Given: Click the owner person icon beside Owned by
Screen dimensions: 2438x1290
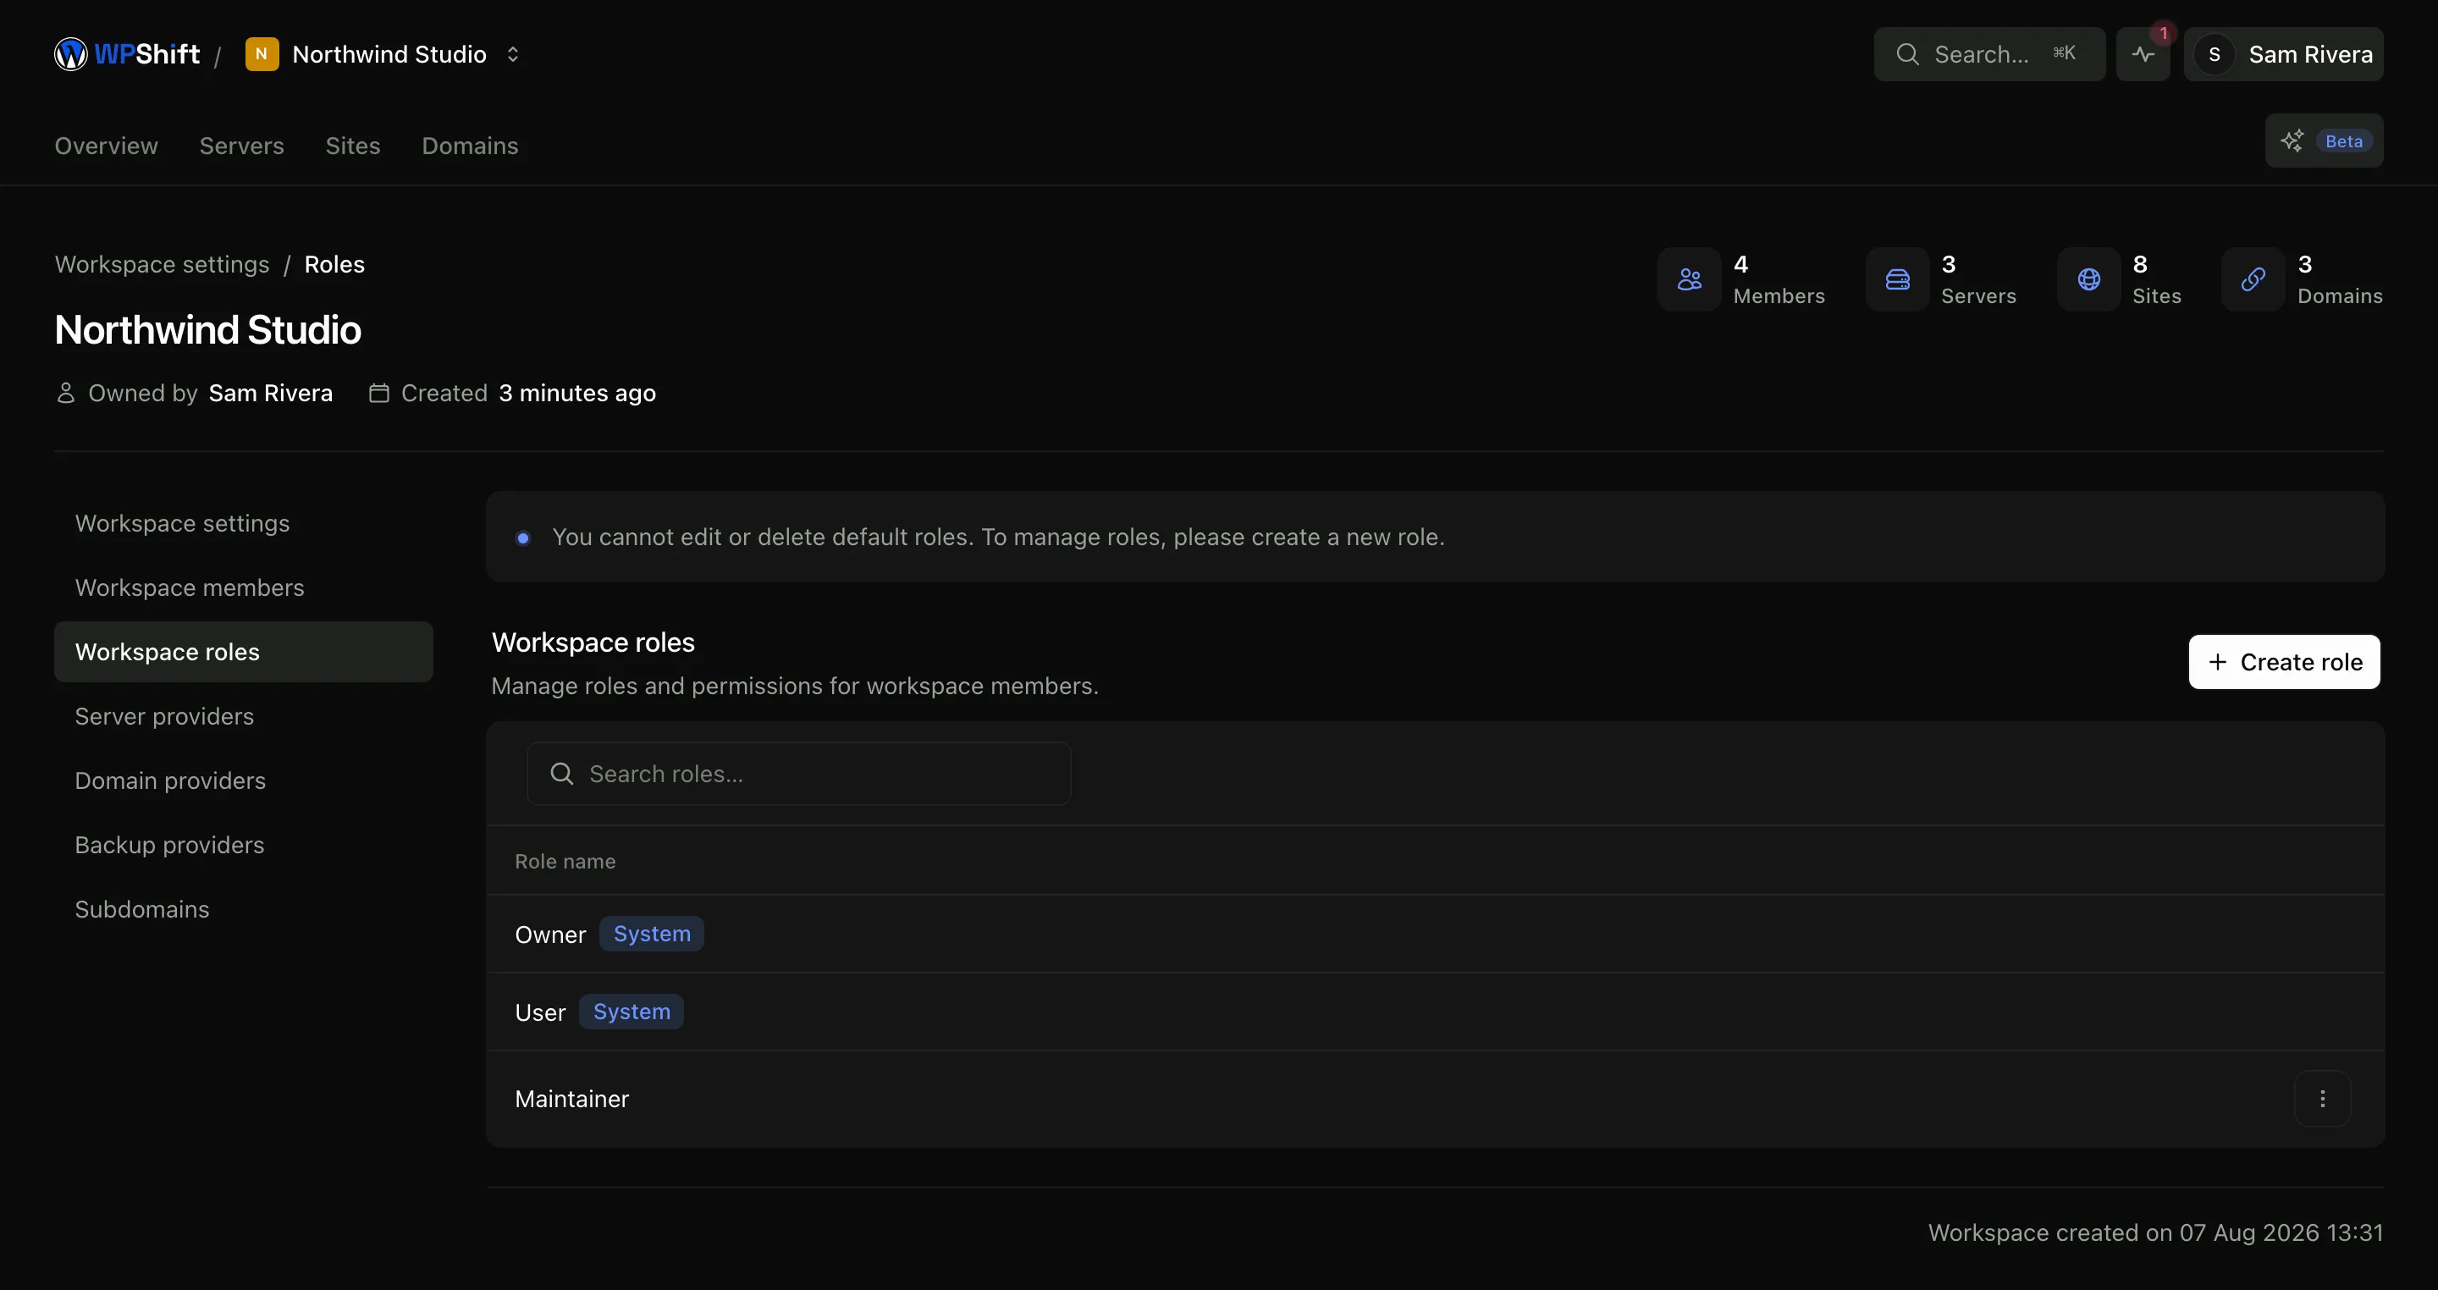Looking at the screenshot, I should coord(65,393).
